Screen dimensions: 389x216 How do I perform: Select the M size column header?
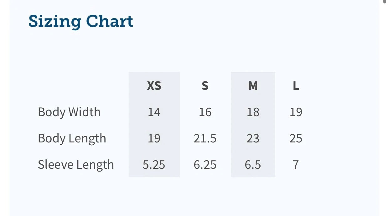(253, 85)
